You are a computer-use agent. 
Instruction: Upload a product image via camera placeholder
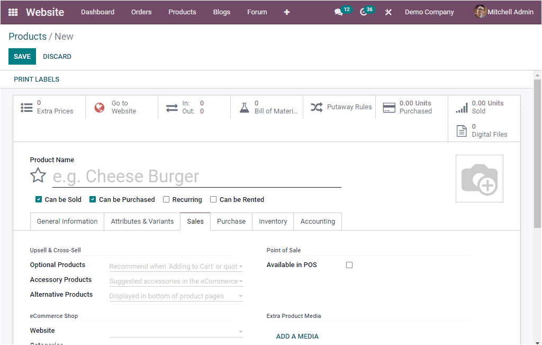pos(479,178)
